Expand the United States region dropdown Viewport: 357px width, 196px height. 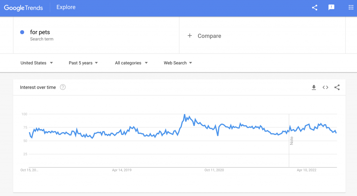point(37,63)
